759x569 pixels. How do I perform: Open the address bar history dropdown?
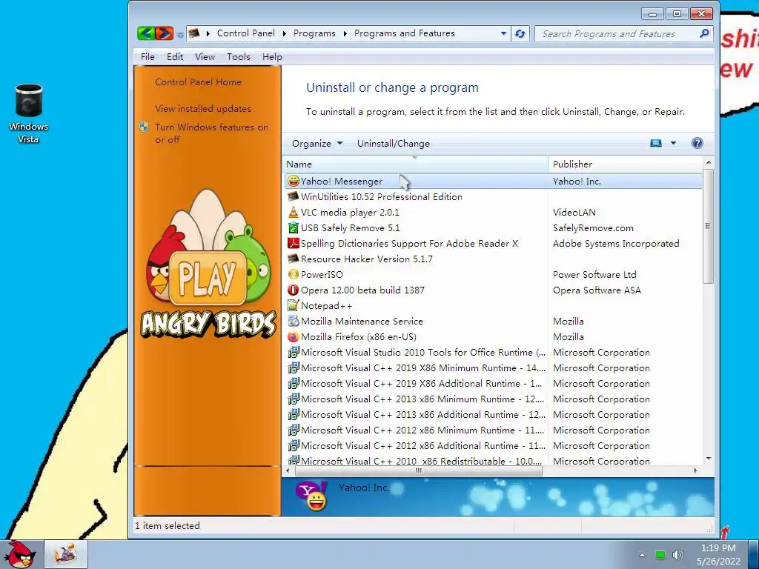(x=503, y=33)
